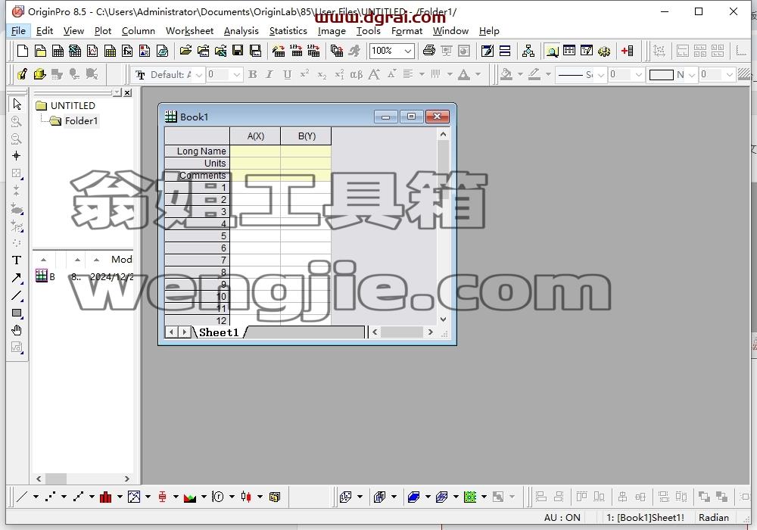This screenshot has height=530, width=757.
Task: Click the Import Single ASCII icon
Action: coord(296,51)
